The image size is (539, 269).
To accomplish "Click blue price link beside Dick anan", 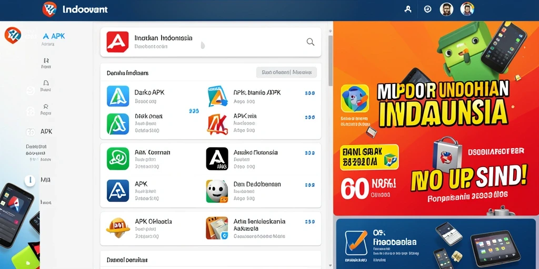I will (x=194, y=111).
